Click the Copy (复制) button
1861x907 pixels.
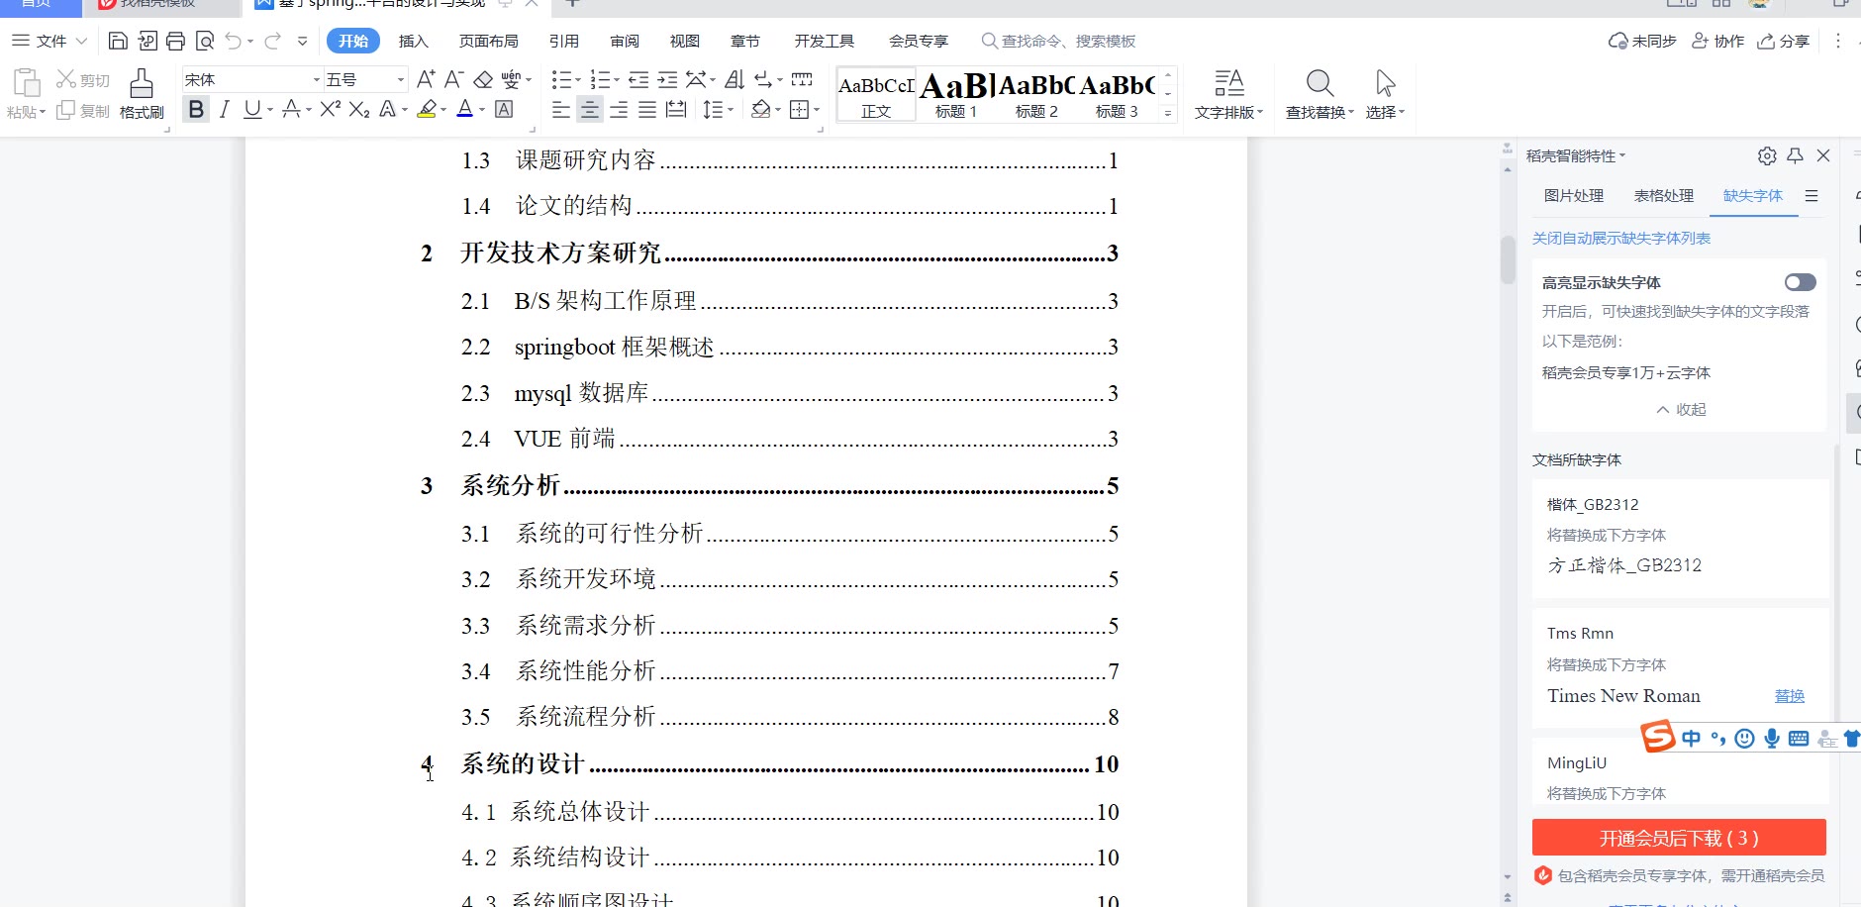(83, 111)
